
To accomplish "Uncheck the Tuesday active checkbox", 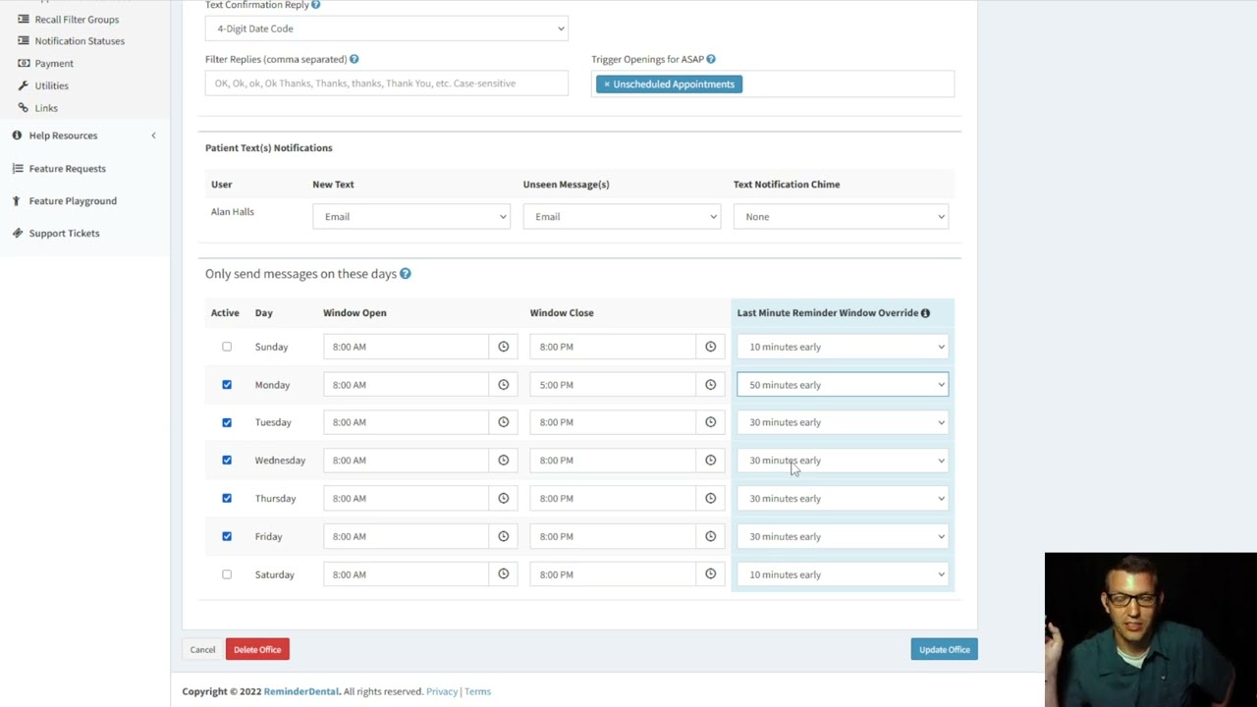I will (227, 422).
